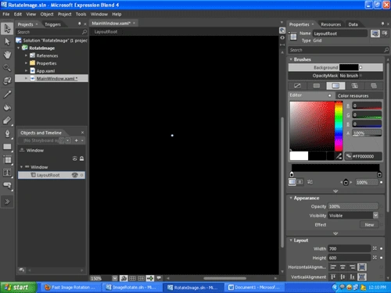Toggle lock all icon in Objects panel
391x293 pixels.
(x=81, y=159)
